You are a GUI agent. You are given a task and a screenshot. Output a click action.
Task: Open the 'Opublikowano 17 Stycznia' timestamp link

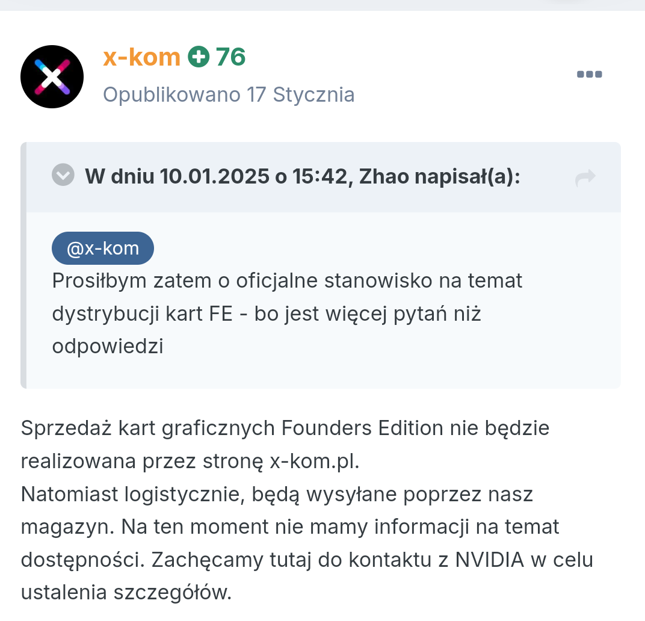click(x=229, y=94)
